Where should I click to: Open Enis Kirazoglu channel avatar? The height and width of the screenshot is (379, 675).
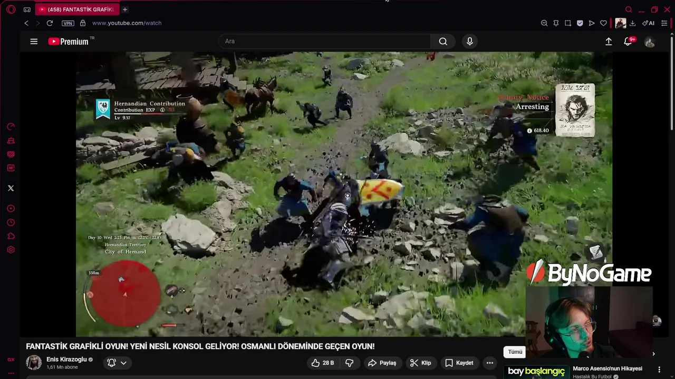34,363
